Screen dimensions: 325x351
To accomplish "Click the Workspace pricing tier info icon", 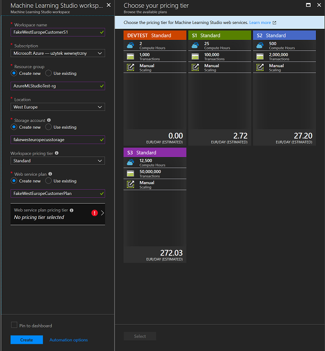I will 57,153.
